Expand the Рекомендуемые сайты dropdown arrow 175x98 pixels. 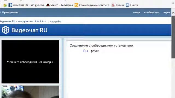point(108,5)
